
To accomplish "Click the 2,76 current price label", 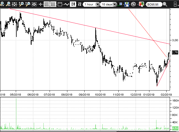I will pyautogui.click(x=175, y=52).
